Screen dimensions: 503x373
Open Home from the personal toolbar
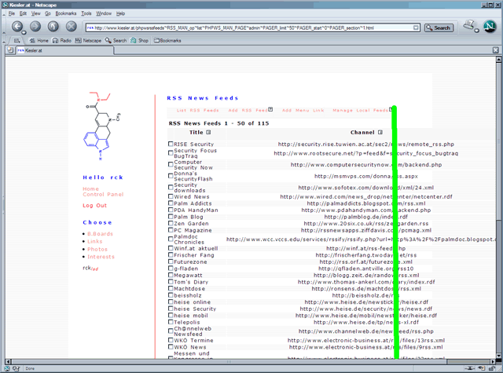(x=38, y=40)
